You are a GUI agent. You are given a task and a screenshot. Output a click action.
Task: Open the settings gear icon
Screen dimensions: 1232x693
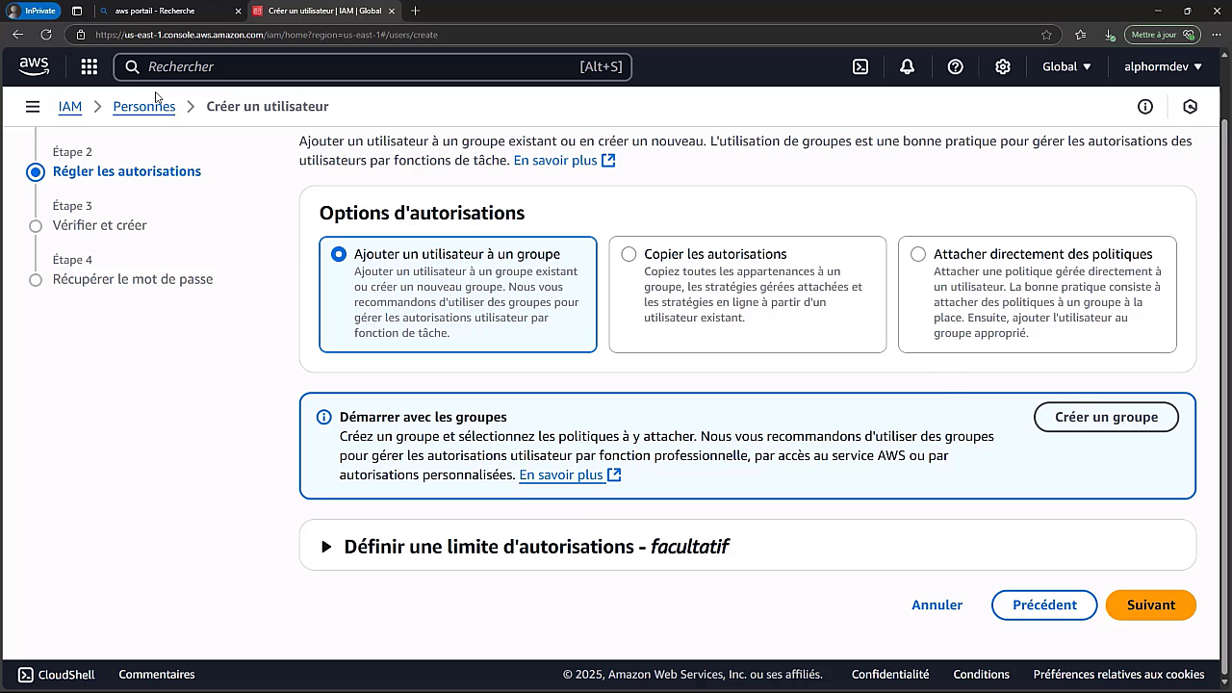point(1003,66)
